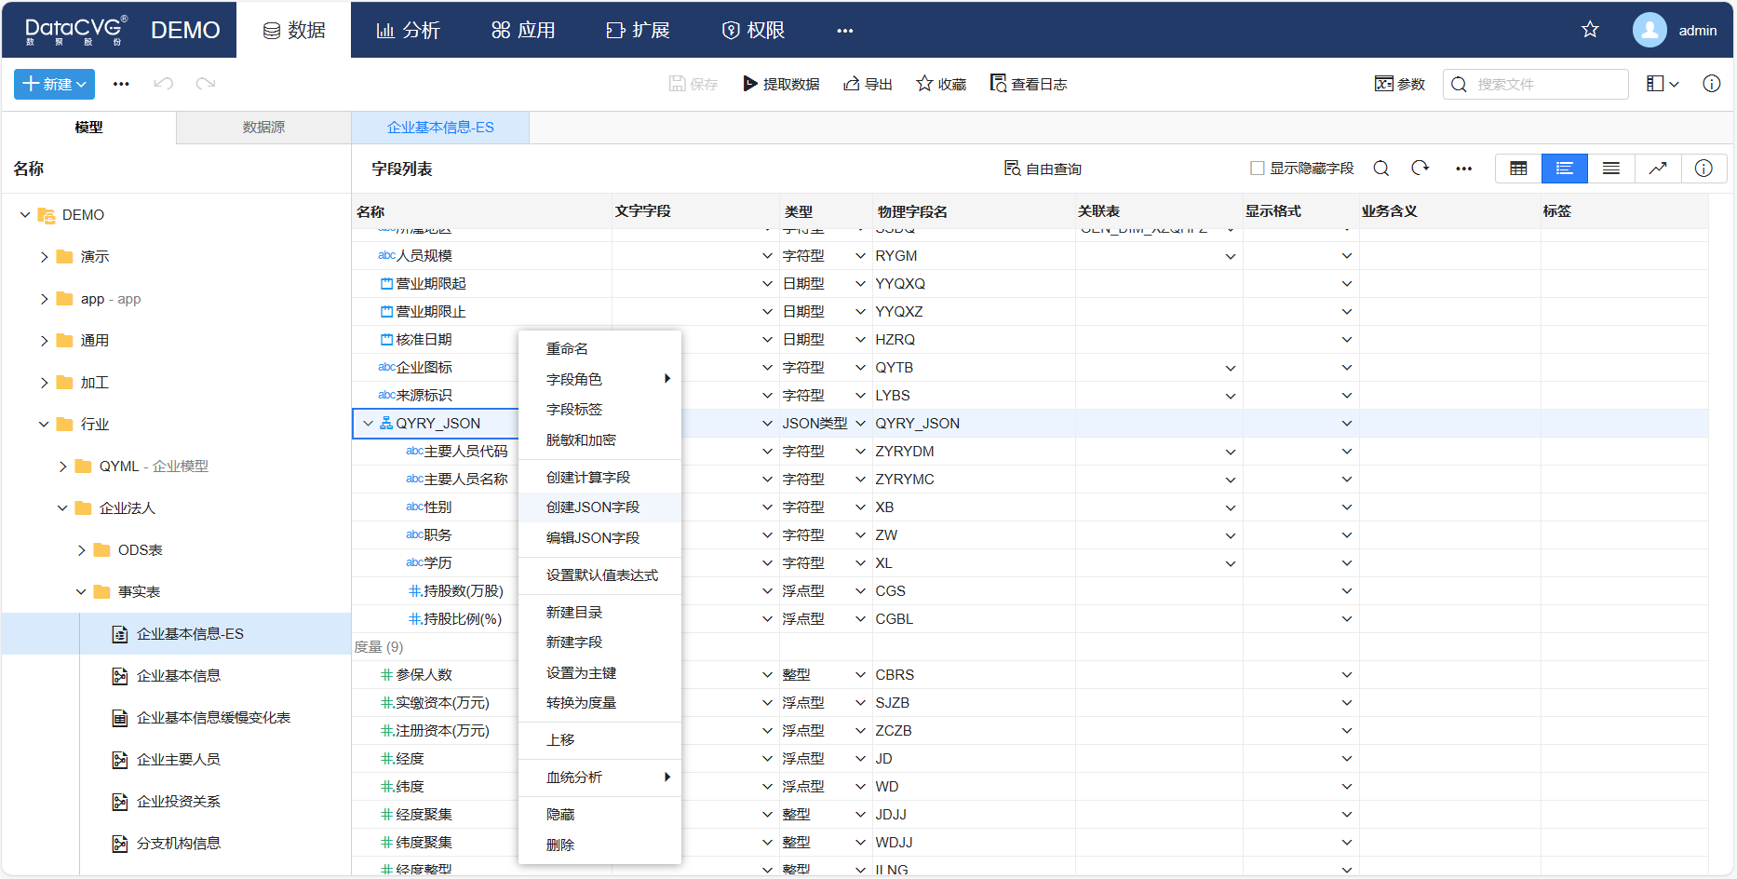Switch to table grid view icon

click(1518, 169)
